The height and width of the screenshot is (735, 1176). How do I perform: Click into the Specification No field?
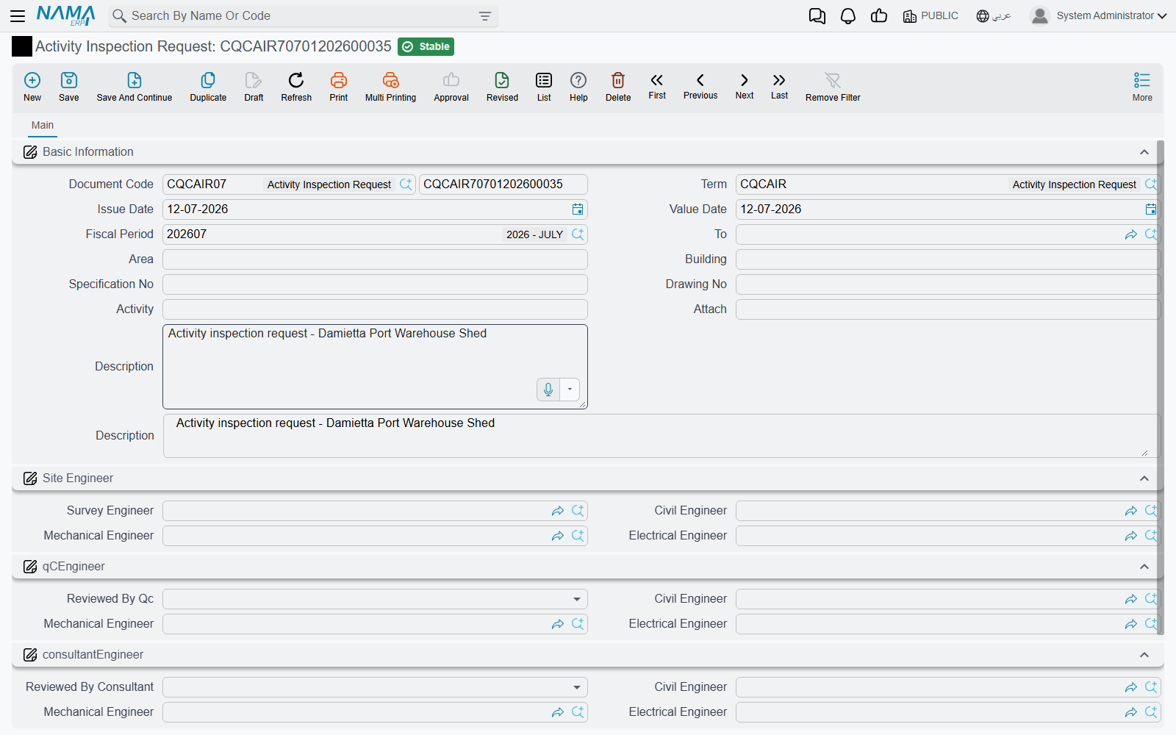(375, 284)
